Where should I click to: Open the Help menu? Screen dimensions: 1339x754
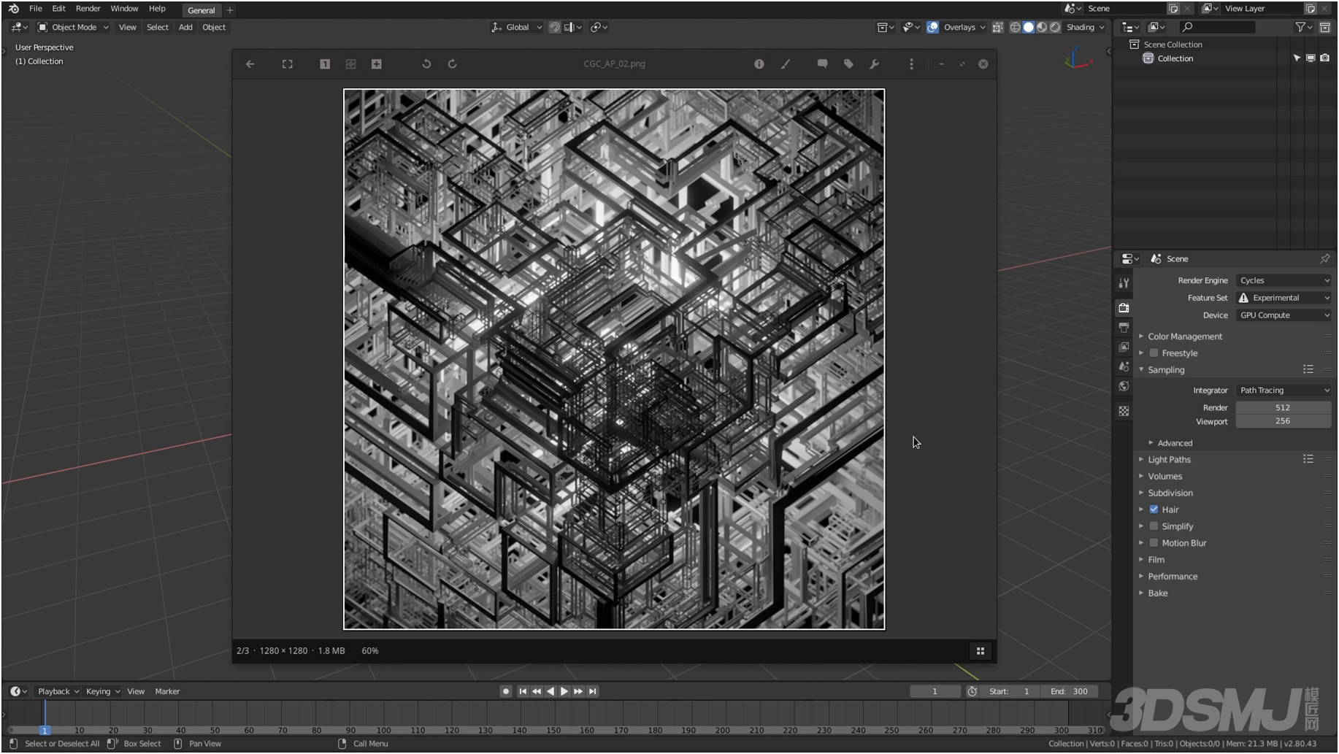157,9
